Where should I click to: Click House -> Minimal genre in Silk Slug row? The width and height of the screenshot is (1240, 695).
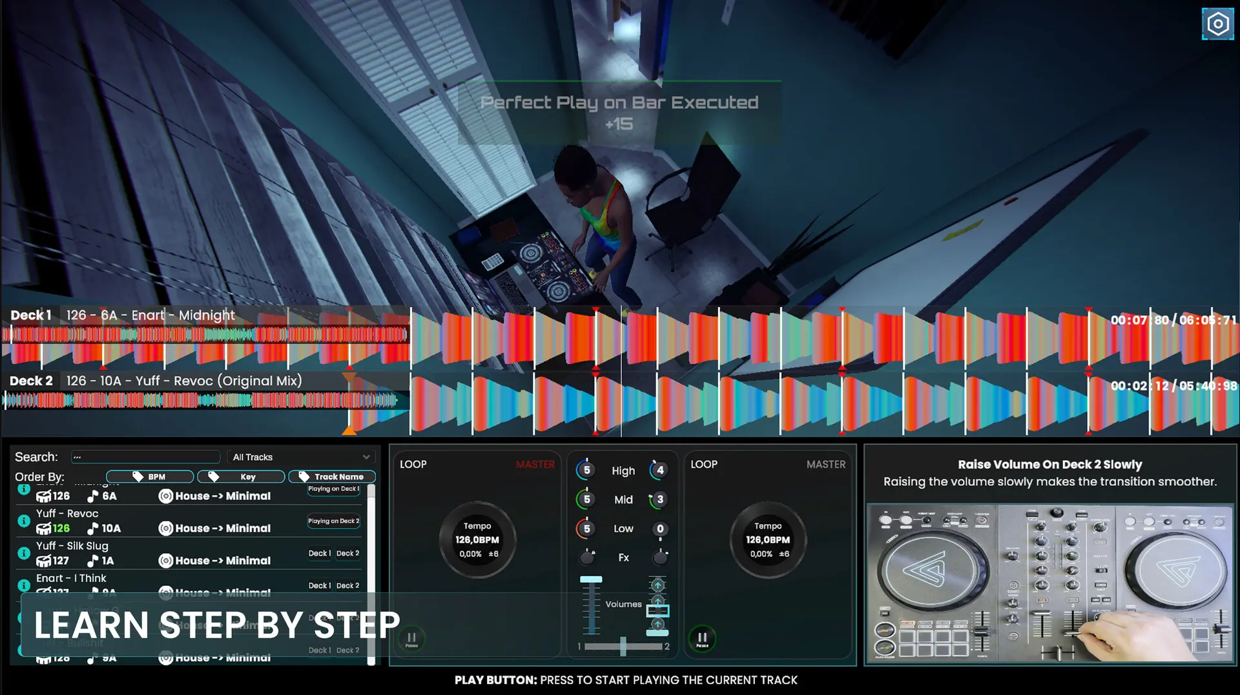223,561
